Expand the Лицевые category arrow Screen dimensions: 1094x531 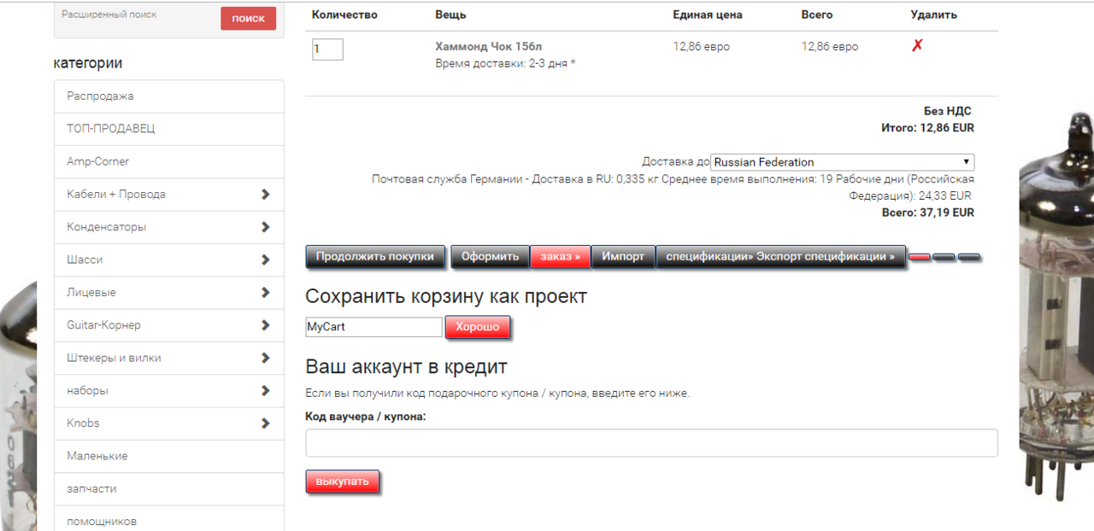266,293
